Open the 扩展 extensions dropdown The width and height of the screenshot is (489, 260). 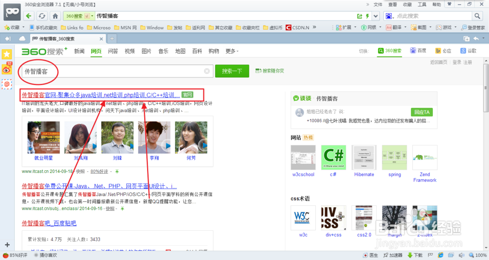pos(355,27)
